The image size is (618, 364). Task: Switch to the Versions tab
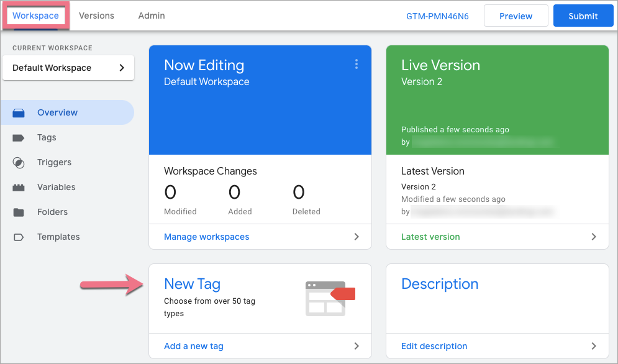96,16
